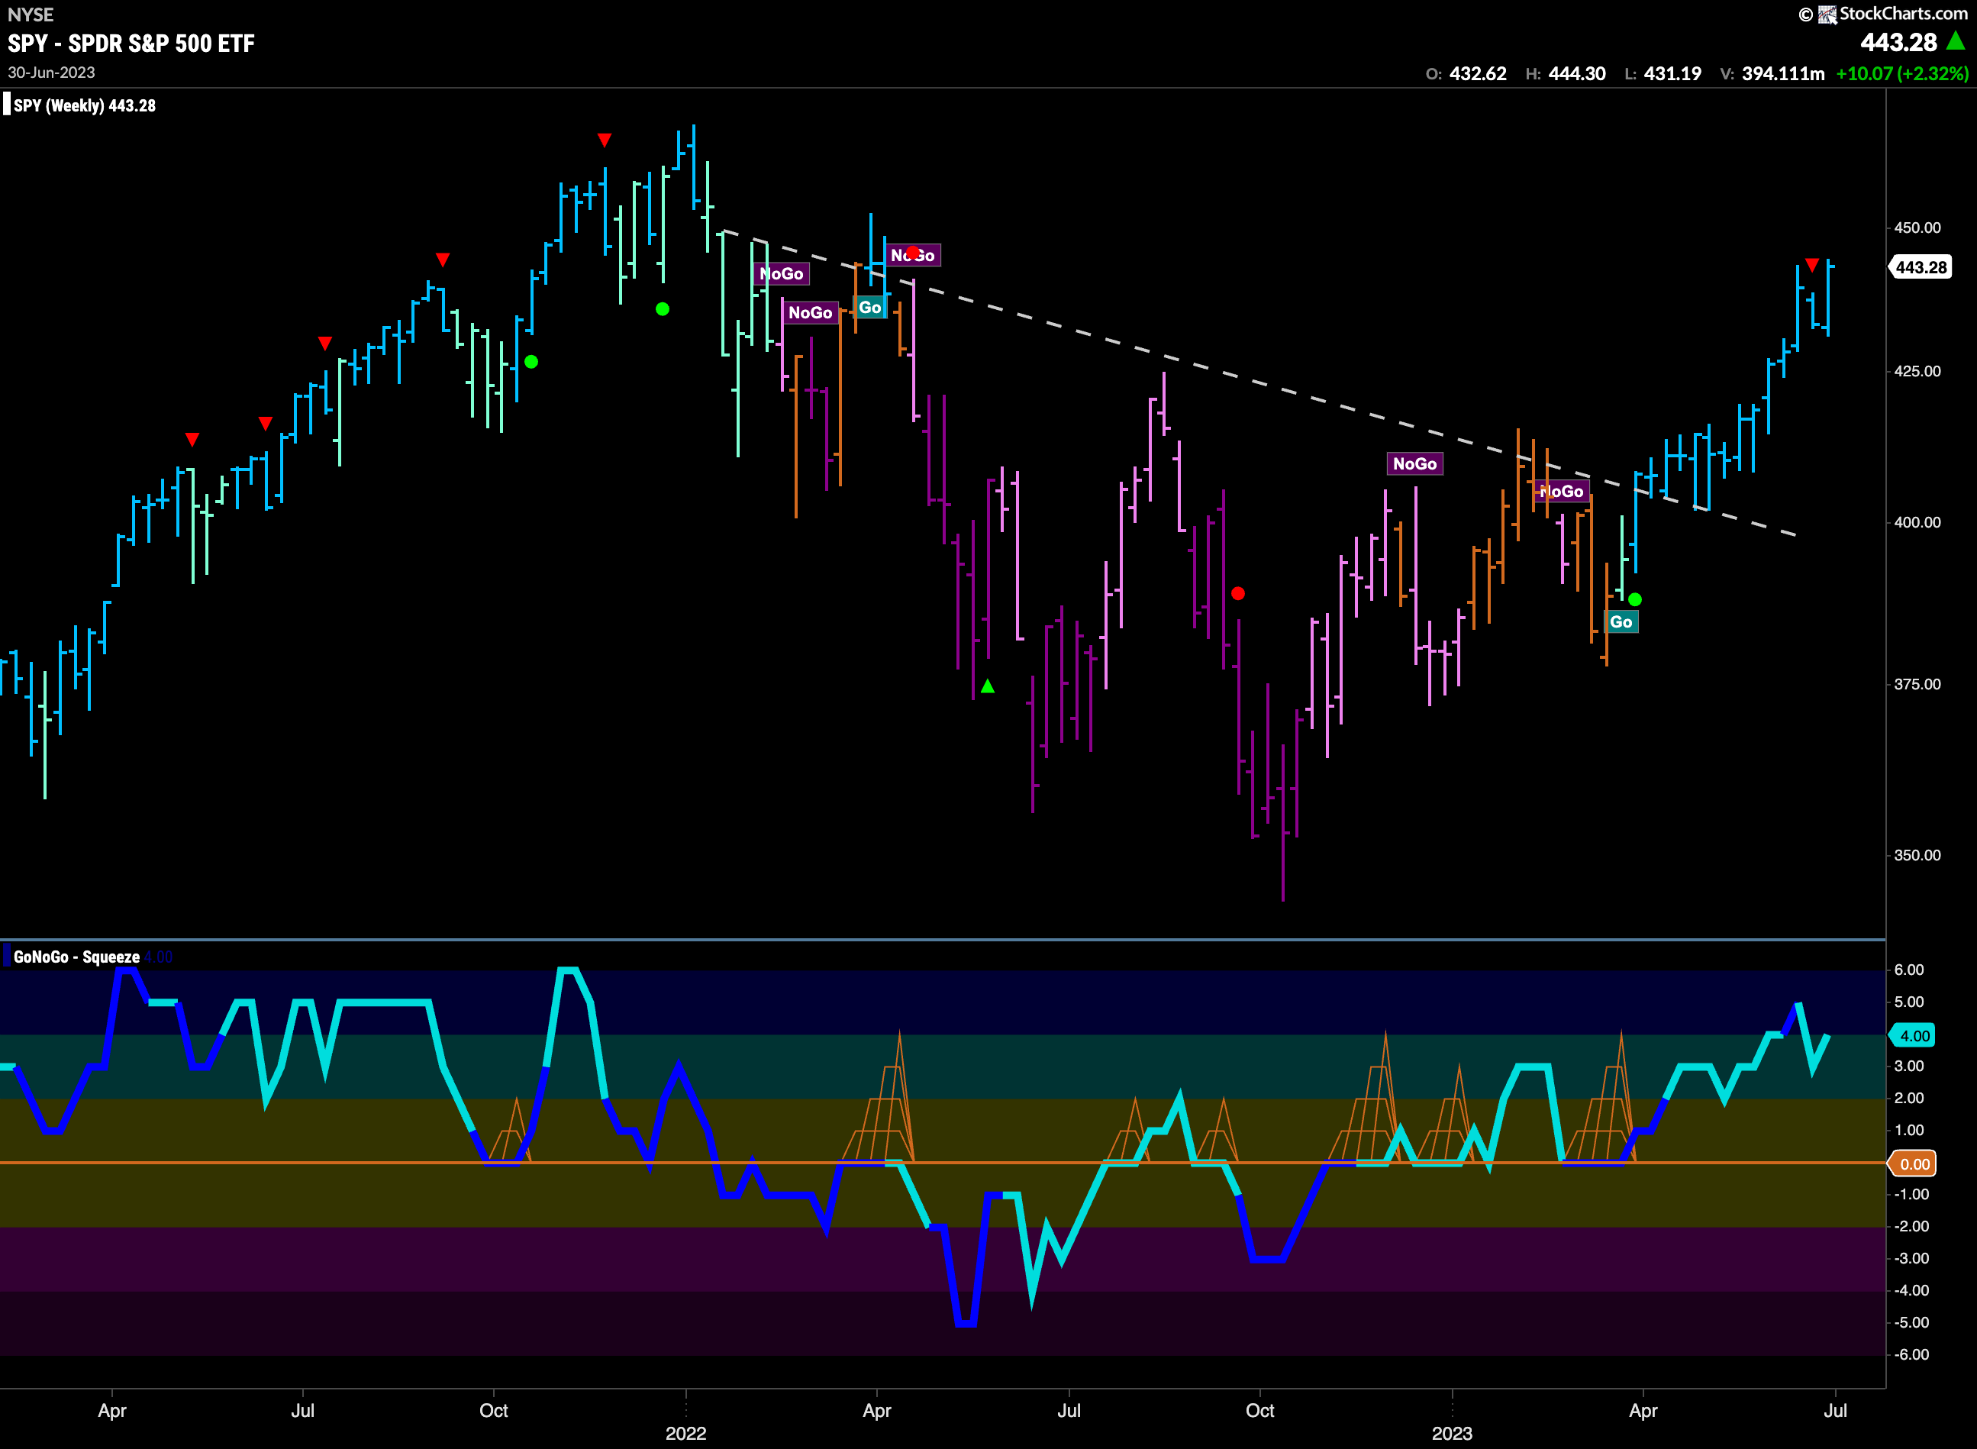Screen dimensions: 1977x1449
Task: Click the 4.00 oscillator value tag
Action: [1913, 1036]
